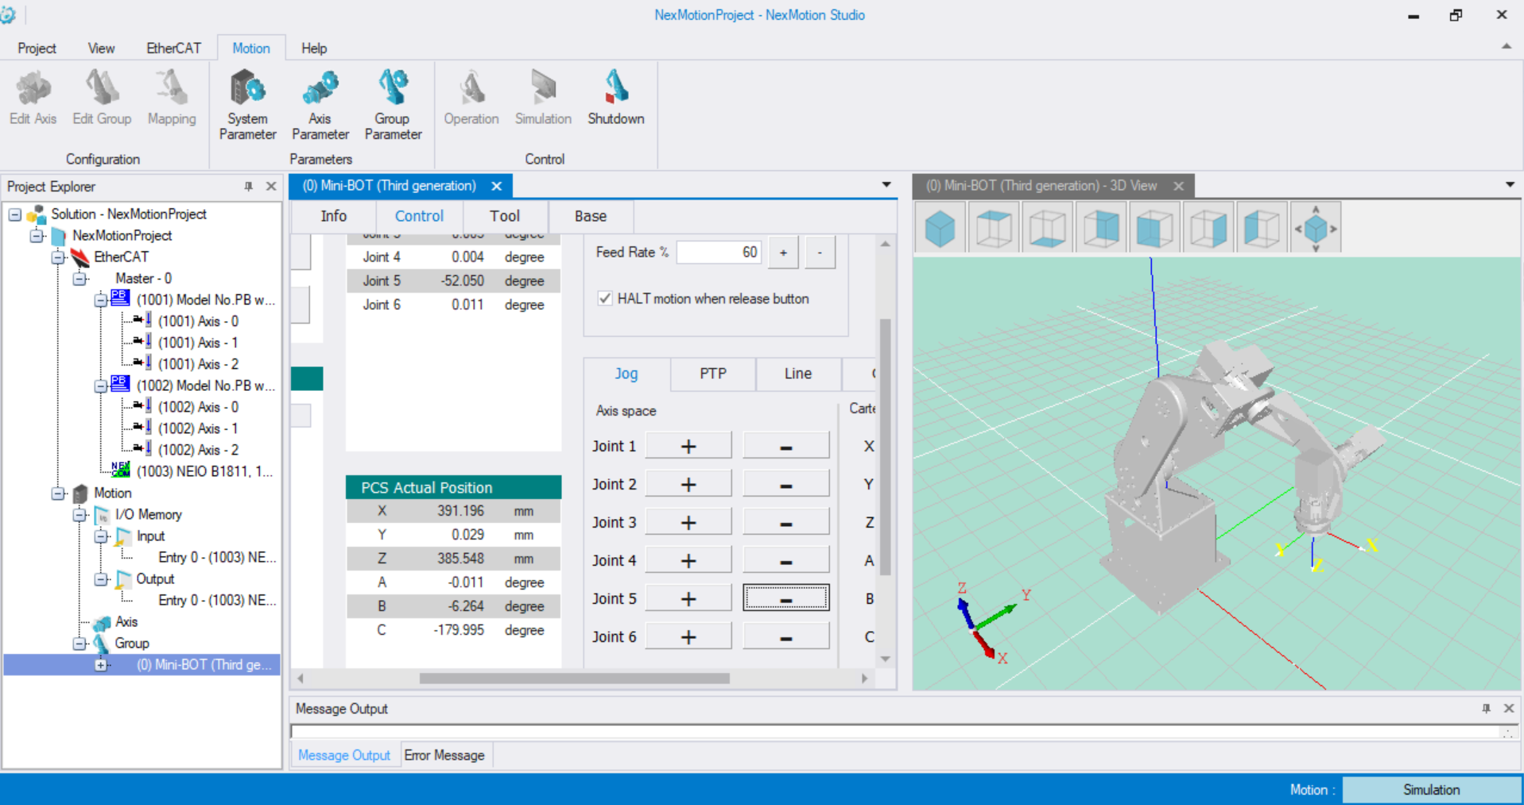Select the fourth cube view icon
This screenshot has height=805, width=1524.
(1101, 228)
